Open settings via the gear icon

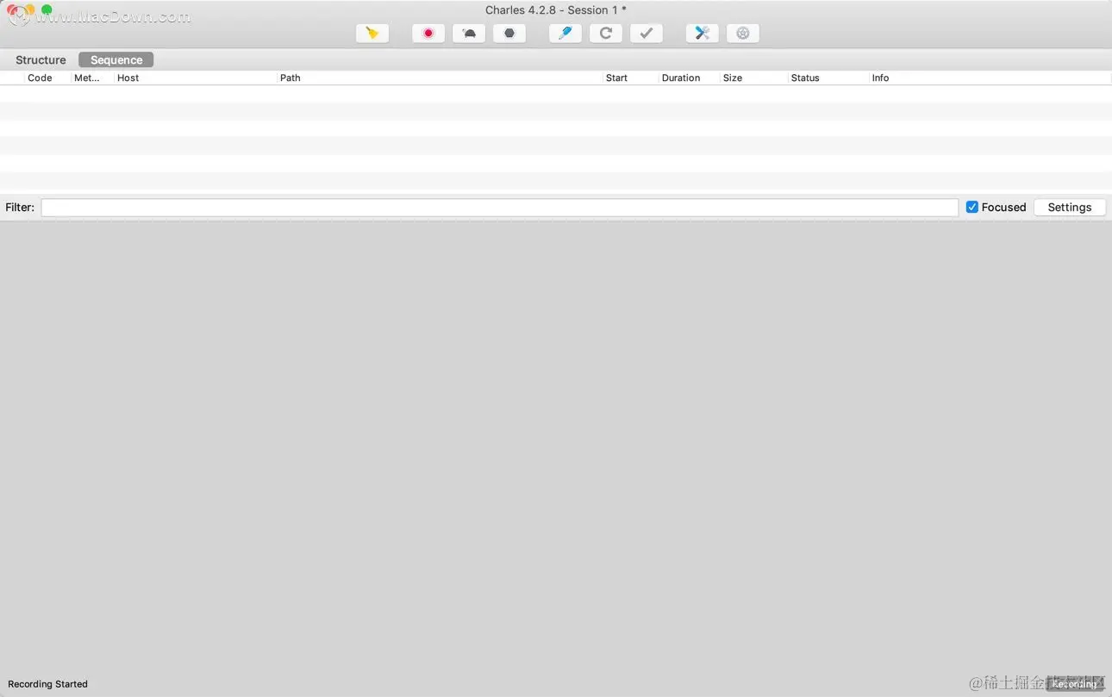pos(743,33)
